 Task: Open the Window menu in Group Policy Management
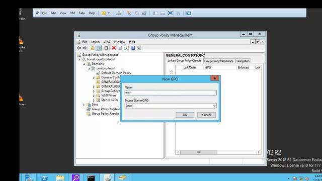click(x=119, y=42)
